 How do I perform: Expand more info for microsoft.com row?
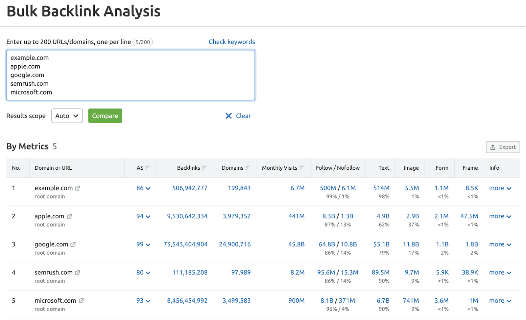tap(500, 301)
